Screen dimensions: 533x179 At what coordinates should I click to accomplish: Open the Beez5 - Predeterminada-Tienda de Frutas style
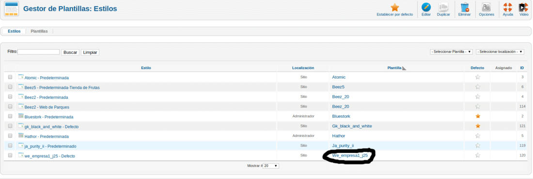click(x=62, y=88)
